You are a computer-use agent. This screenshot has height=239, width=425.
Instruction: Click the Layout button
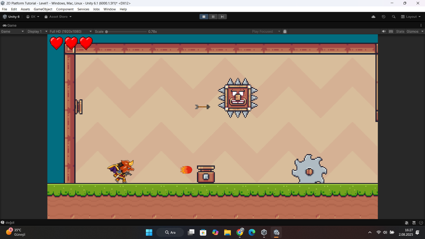[x=411, y=16]
